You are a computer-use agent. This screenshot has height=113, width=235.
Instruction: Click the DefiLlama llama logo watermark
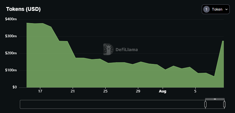[x=108, y=49]
